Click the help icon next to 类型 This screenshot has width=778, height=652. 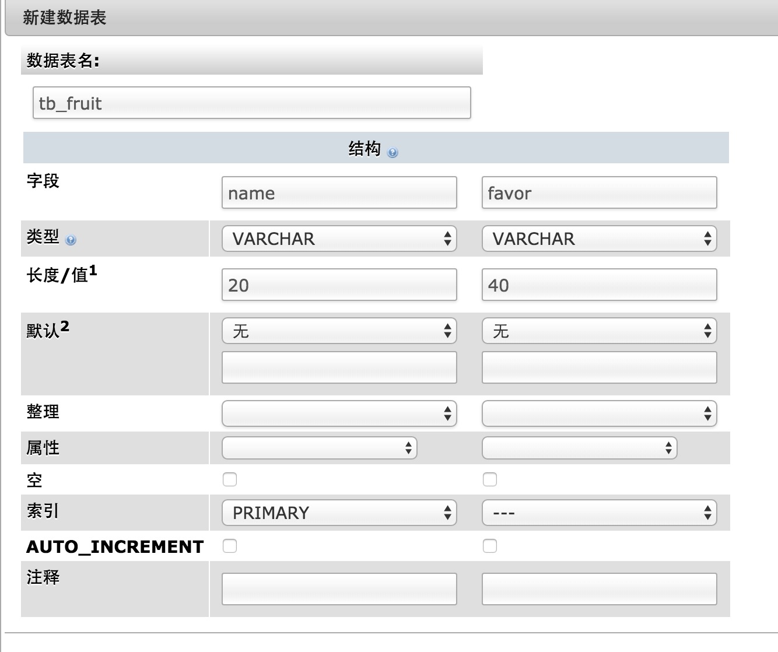(x=71, y=240)
